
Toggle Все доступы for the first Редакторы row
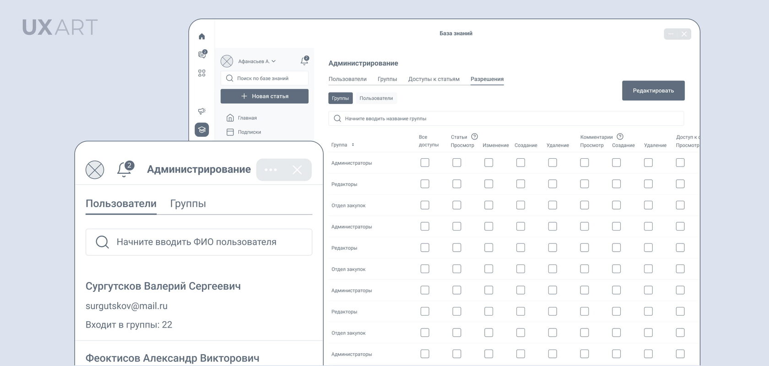425,184
